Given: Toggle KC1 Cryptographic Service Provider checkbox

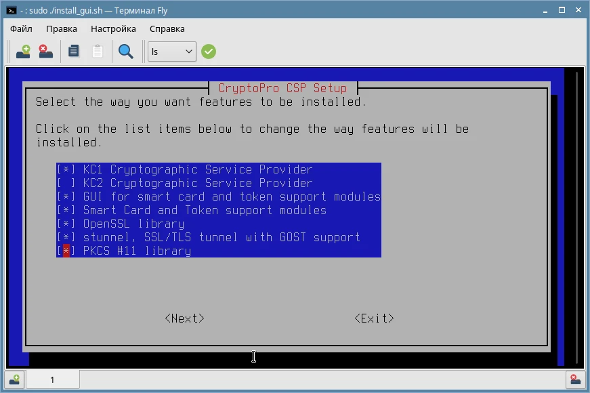Looking at the screenshot, I should [66, 170].
